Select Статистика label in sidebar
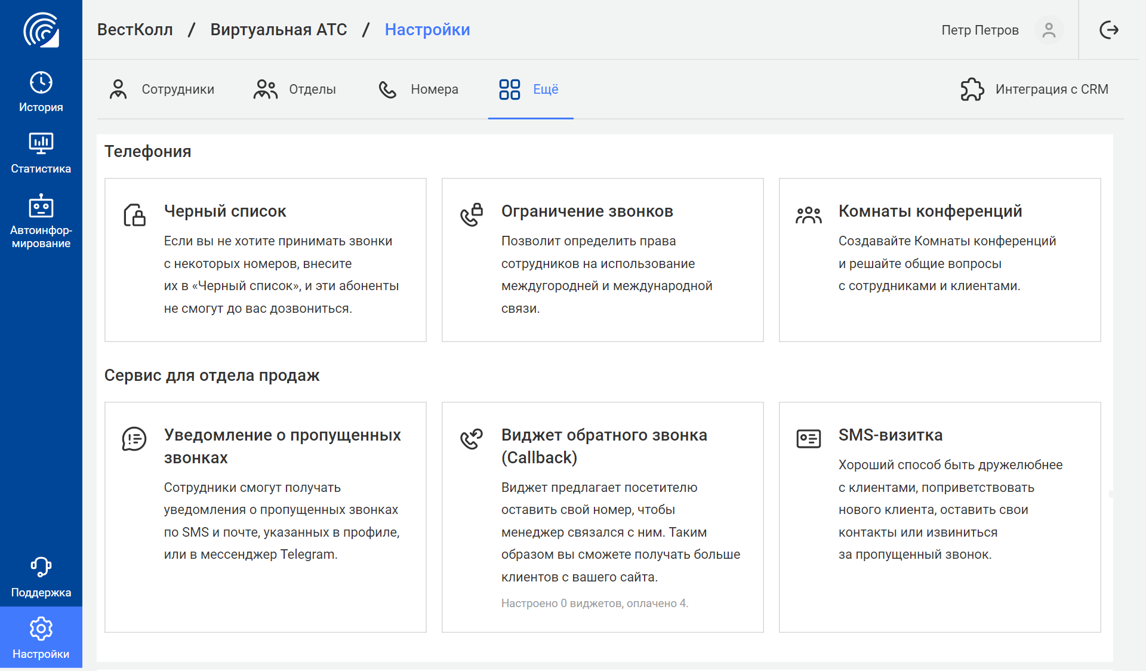1146x671 pixels. [41, 169]
